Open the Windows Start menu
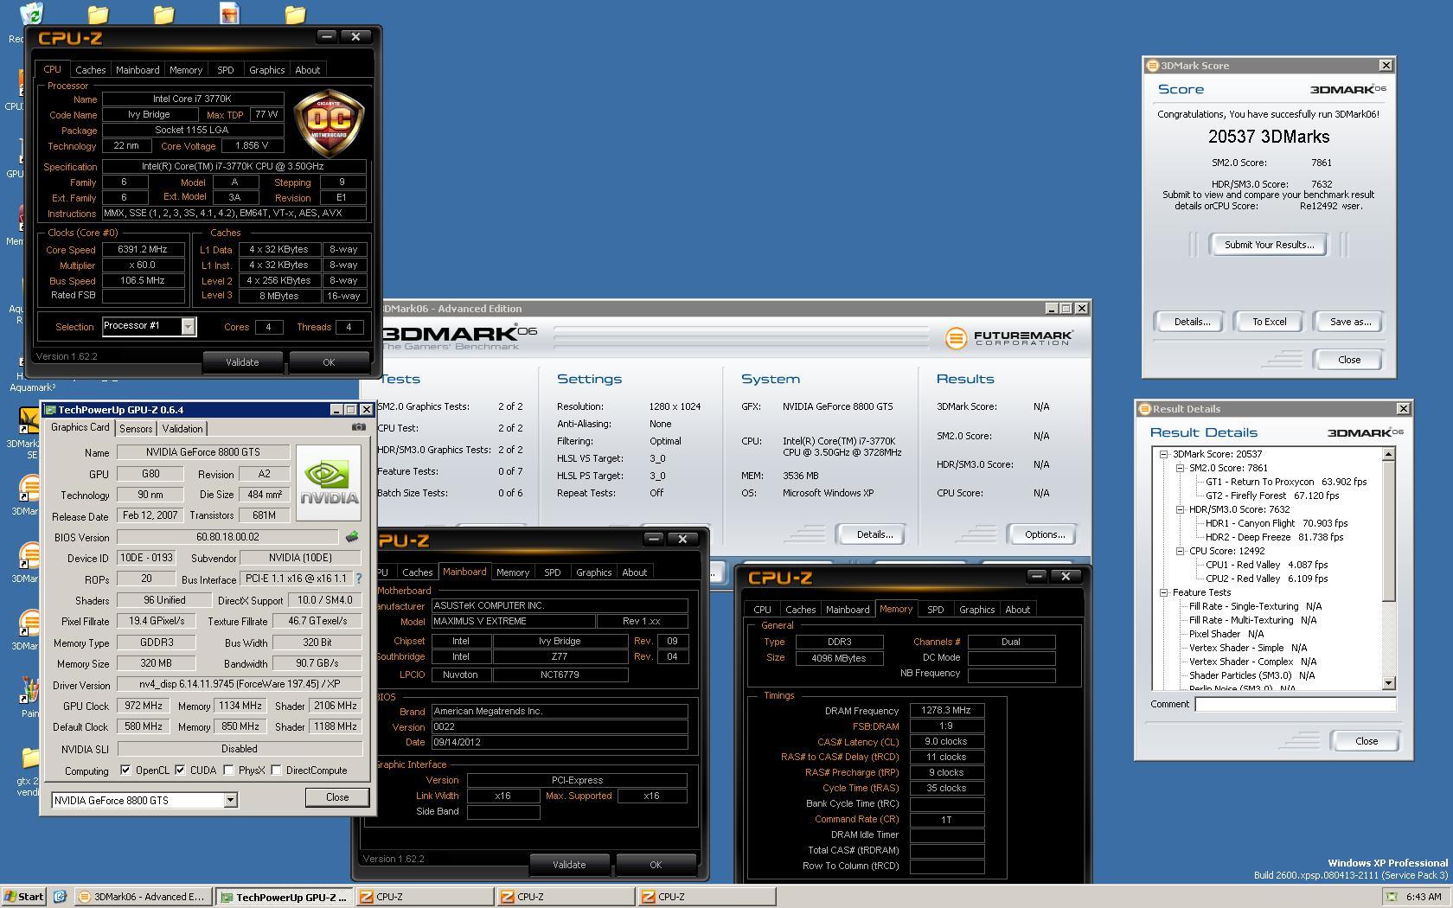Screen dimensions: 1453x908 click(23, 897)
